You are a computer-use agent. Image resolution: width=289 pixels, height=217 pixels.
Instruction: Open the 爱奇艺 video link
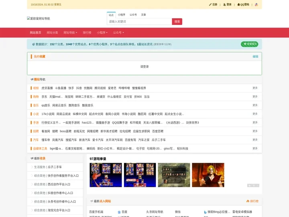[x=112, y=88]
